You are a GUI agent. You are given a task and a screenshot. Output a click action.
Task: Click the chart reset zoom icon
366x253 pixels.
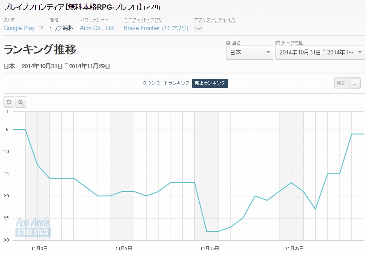[x=9, y=102]
